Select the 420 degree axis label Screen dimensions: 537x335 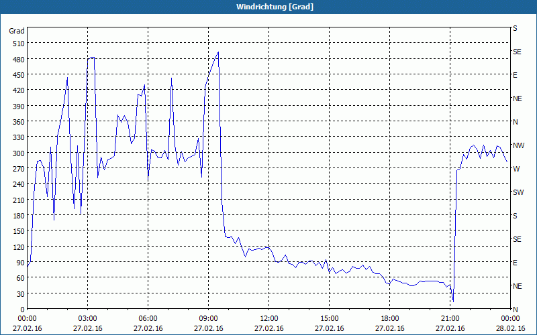(x=19, y=90)
